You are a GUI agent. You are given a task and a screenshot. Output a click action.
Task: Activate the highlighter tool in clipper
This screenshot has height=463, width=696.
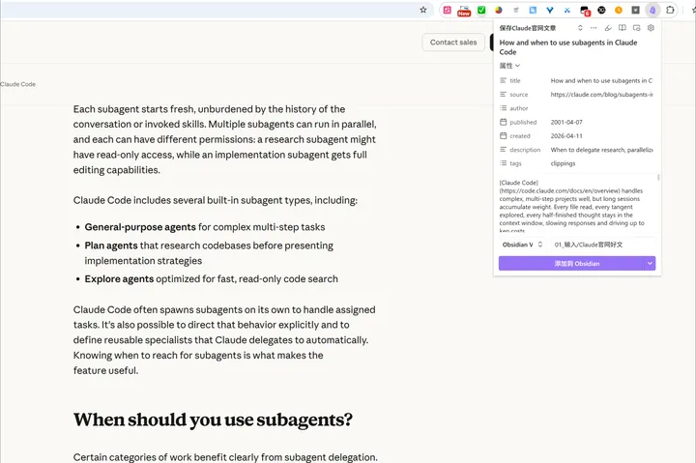point(608,27)
